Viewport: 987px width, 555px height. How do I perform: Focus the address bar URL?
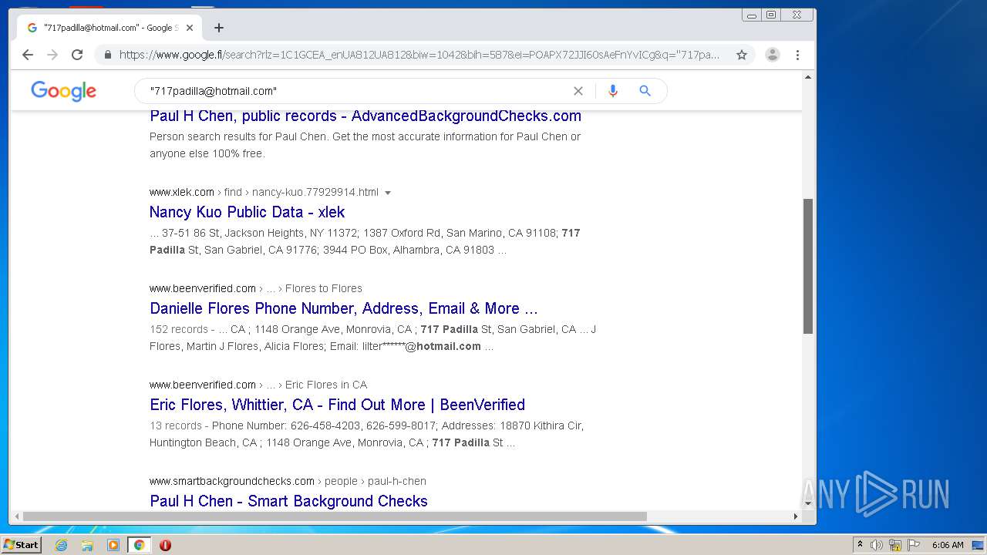point(419,55)
